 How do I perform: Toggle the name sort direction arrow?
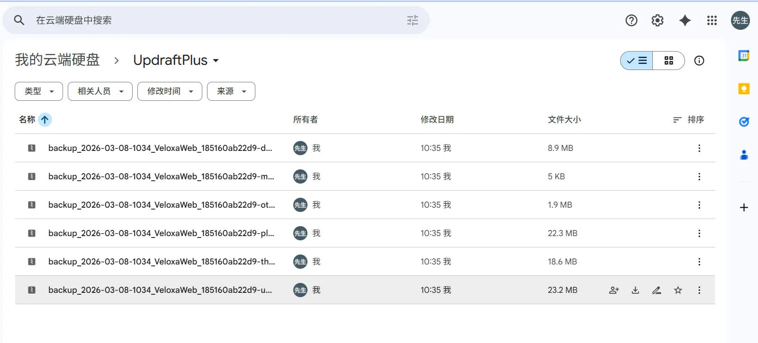pos(45,120)
